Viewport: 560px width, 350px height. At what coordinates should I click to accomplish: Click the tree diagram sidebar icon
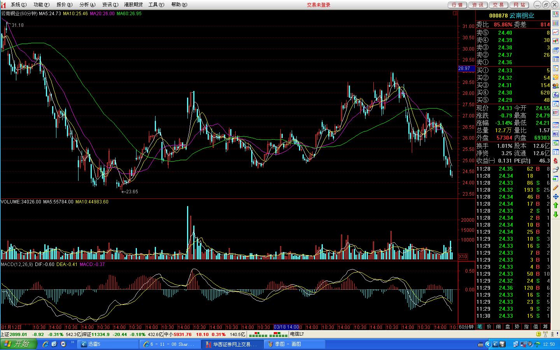click(x=555, y=68)
